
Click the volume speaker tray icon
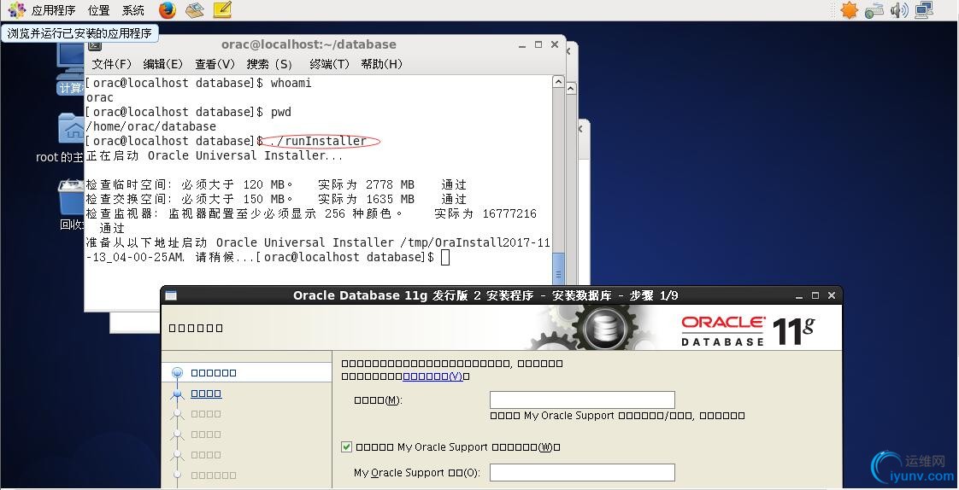(899, 9)
